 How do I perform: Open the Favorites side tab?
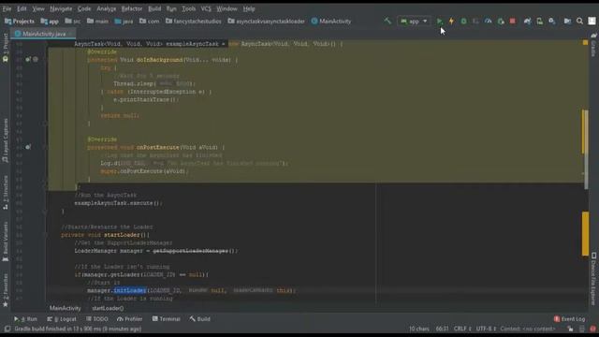click(6, 290)
